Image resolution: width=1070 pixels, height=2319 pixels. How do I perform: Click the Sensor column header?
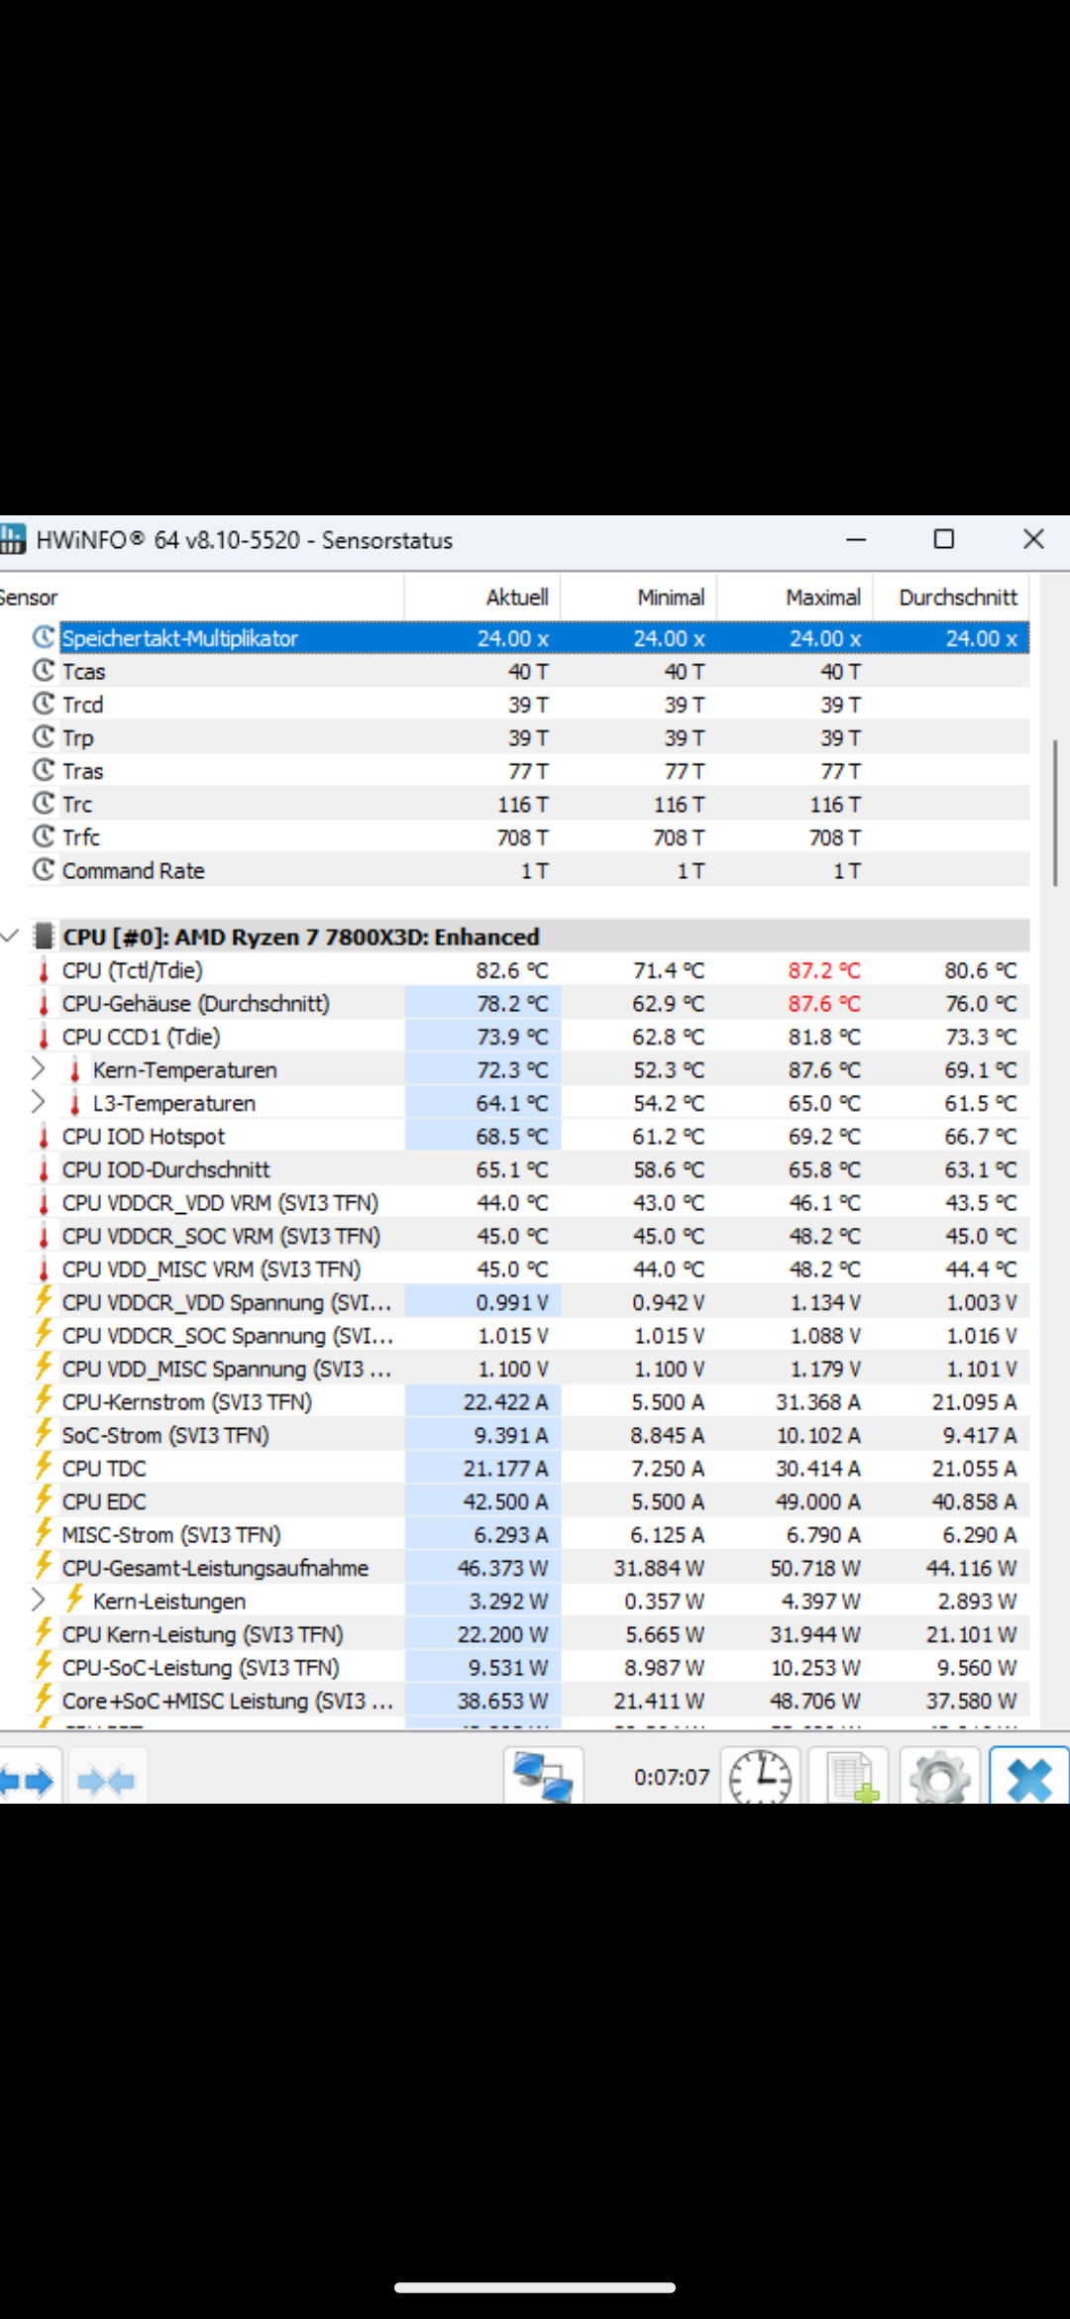point(201,597)
